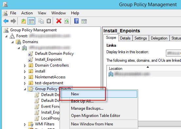Open Help with the question mark icon
The width and height of the screenshot is (181, 129).
pyautogui.click(x=76, y=21)
